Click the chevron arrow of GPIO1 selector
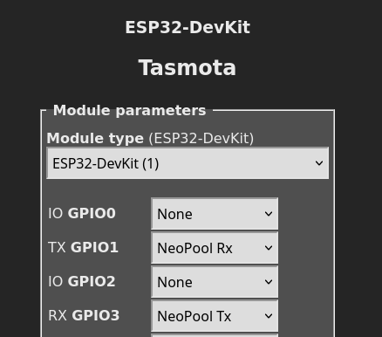 pos(269,248)
